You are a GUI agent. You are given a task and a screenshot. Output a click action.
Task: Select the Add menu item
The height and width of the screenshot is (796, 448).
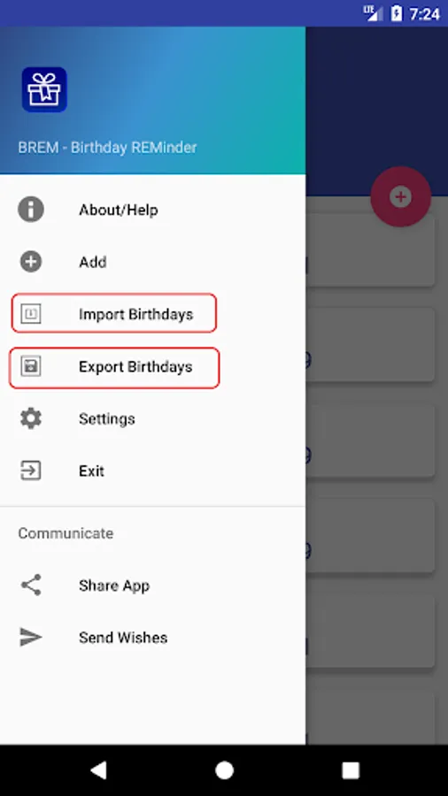coord(152,262)
